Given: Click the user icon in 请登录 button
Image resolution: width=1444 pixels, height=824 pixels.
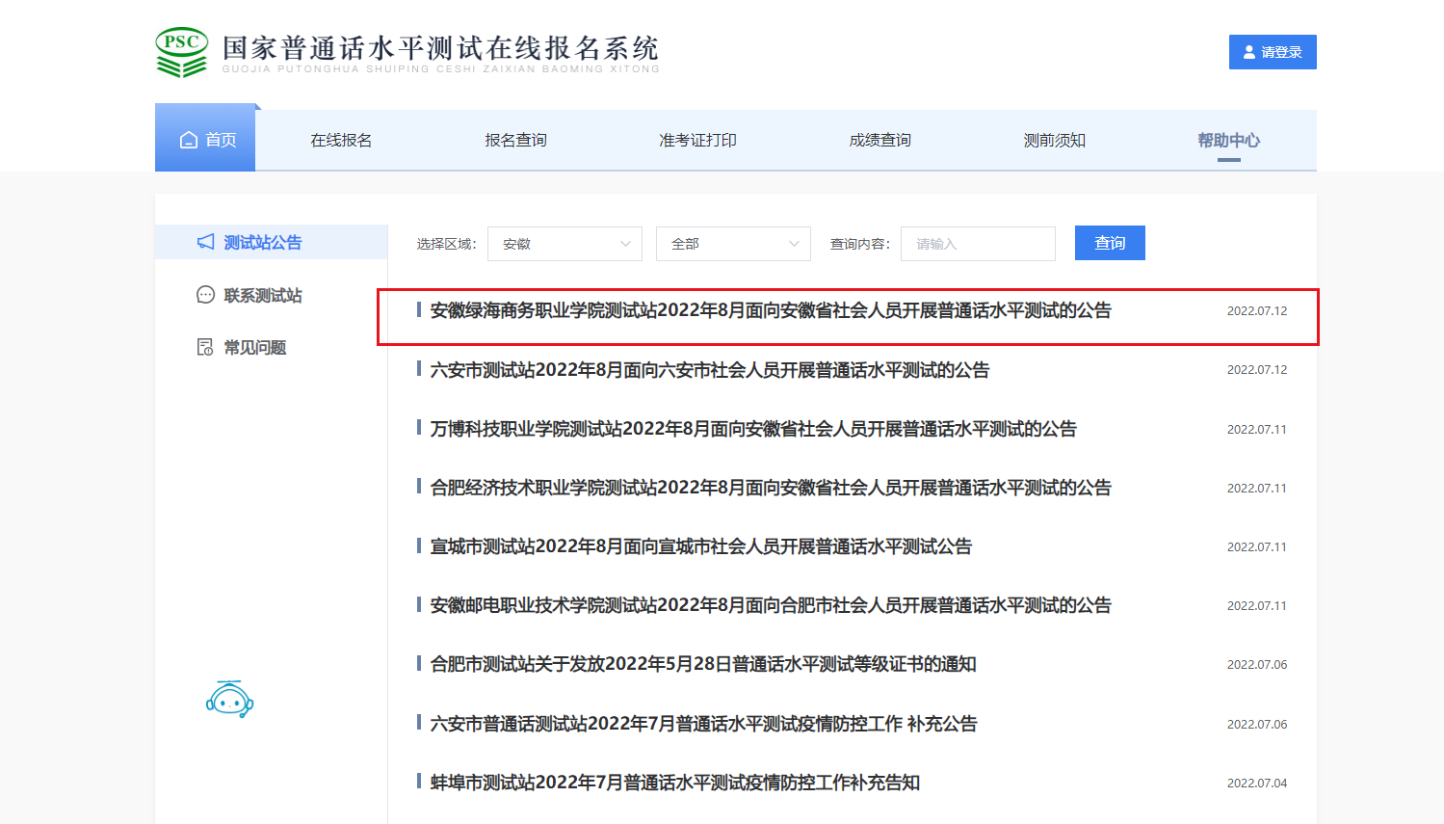Looking at the screenshot, I should pos(1249,52).
